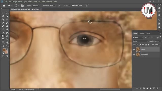Open the tool preset picker arrow

click(x=12, y=6)
